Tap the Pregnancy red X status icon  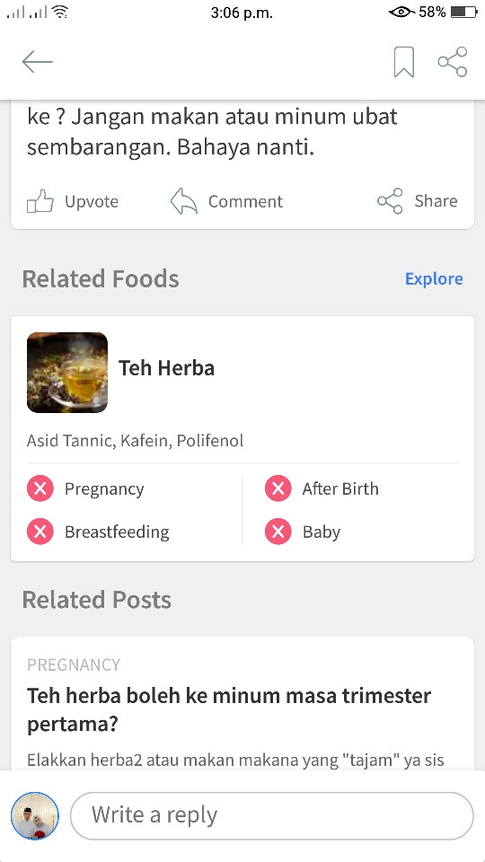40,488
